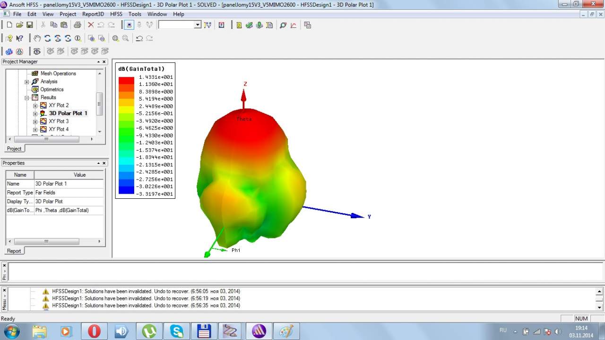Click the Save project toolbar icon
The height and width of the screenshot is (340, 605).
coord(30,25)
